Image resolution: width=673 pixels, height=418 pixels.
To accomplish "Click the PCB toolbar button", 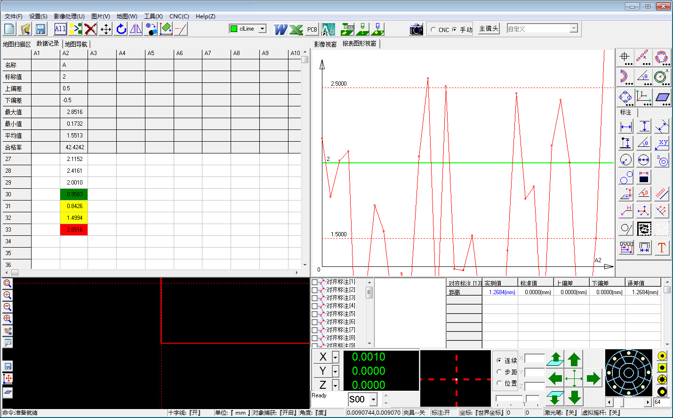I will tap(312, 29).
